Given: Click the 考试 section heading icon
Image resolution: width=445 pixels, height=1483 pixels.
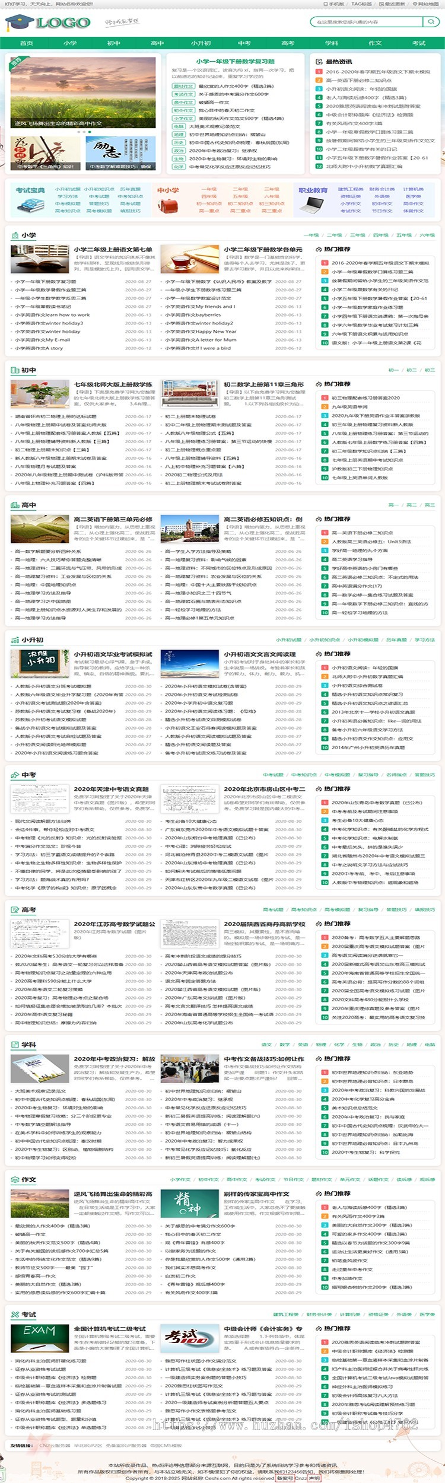Looking at the screenshot, I should (15, 1315).
